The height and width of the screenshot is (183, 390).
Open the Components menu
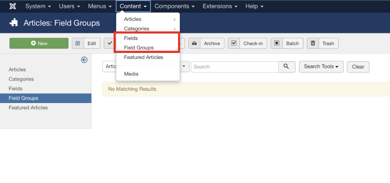[175, 6]
